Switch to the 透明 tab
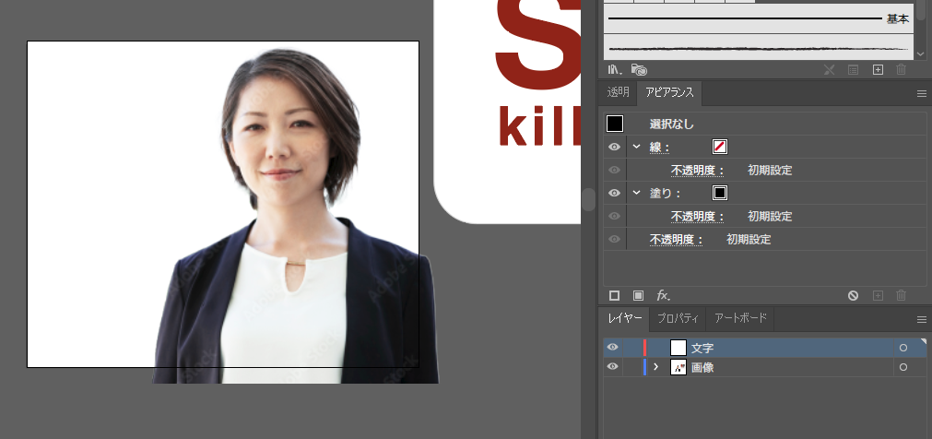 618,92
